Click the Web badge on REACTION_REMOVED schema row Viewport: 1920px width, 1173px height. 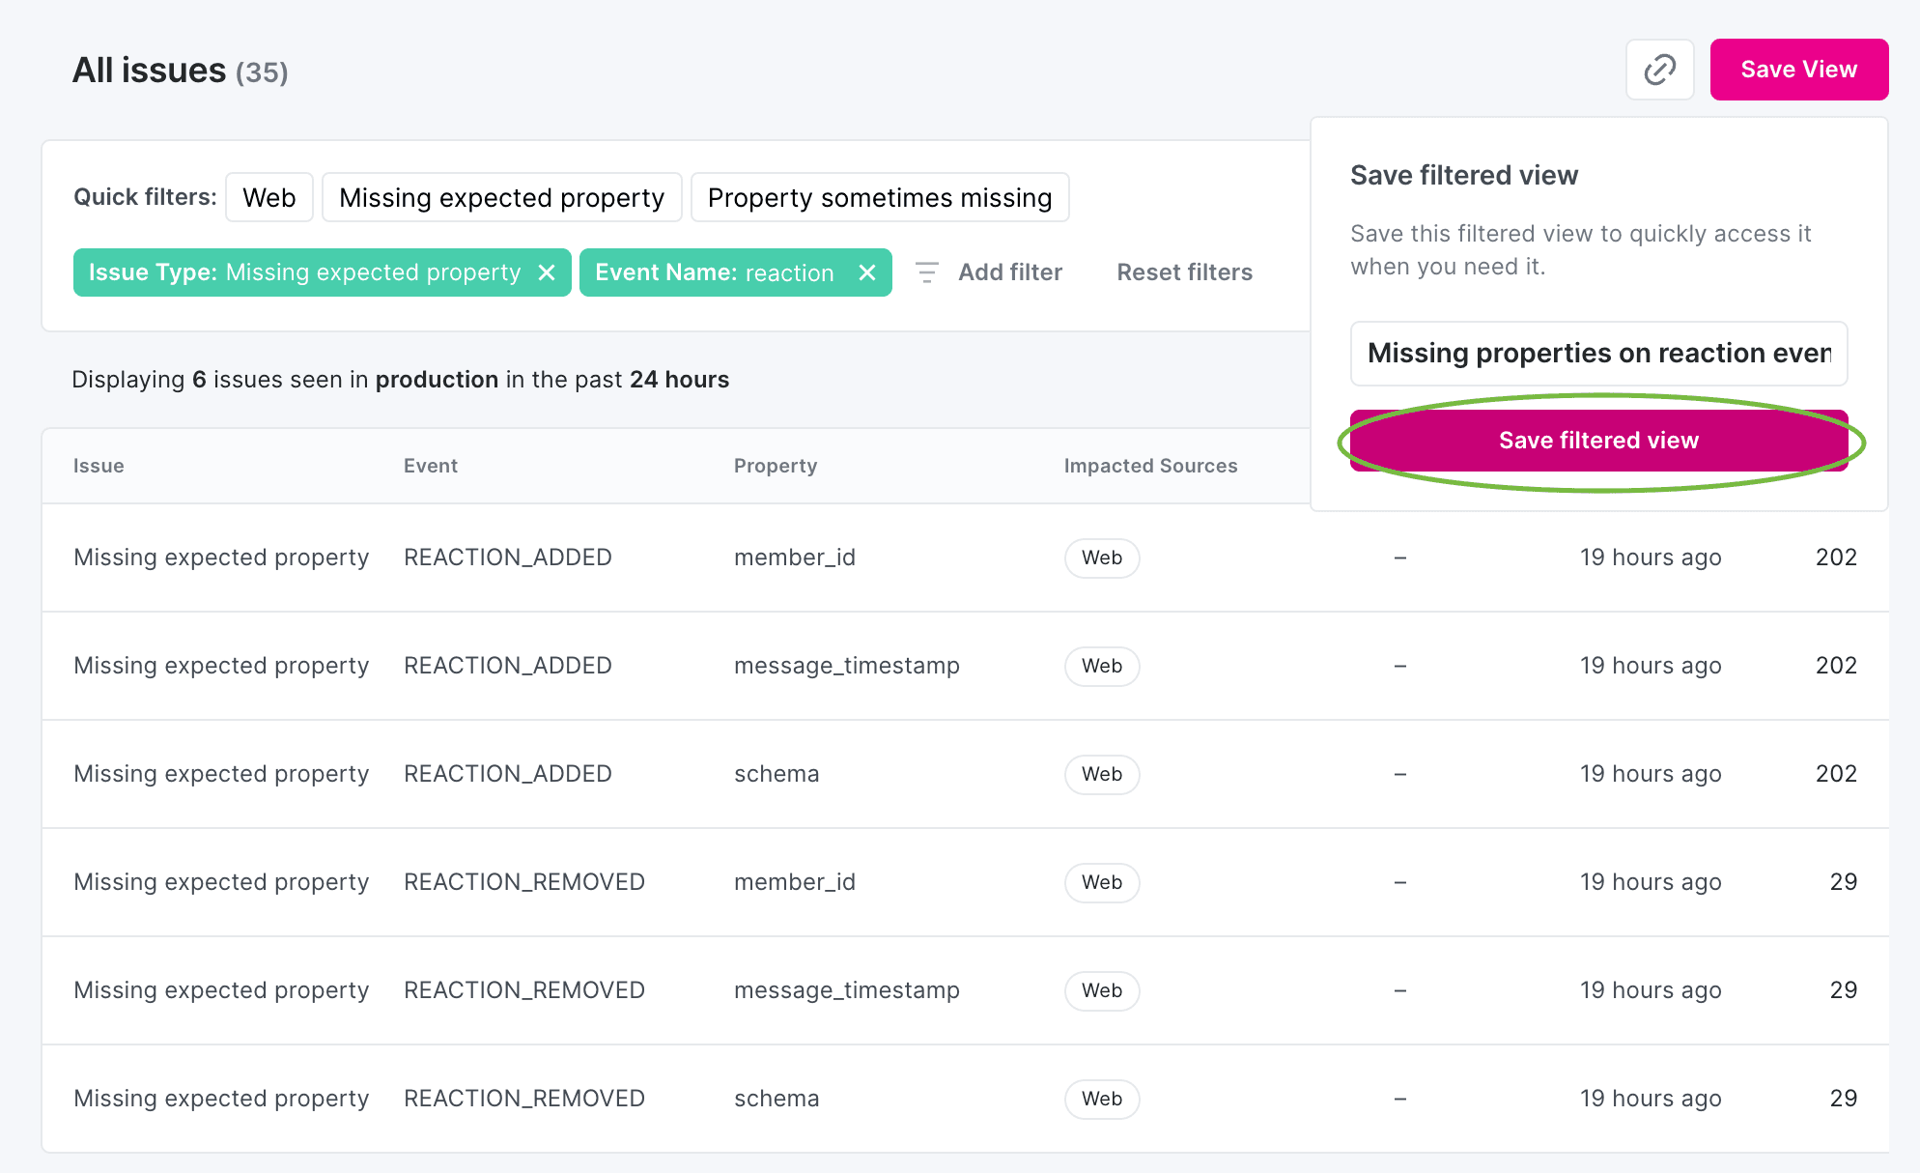(1101, 1099)
